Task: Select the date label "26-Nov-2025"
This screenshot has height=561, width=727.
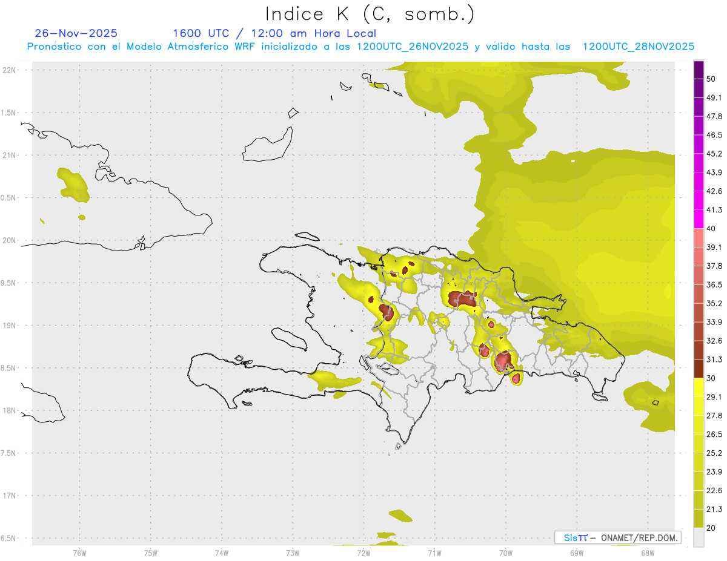Action: [76, 33]
